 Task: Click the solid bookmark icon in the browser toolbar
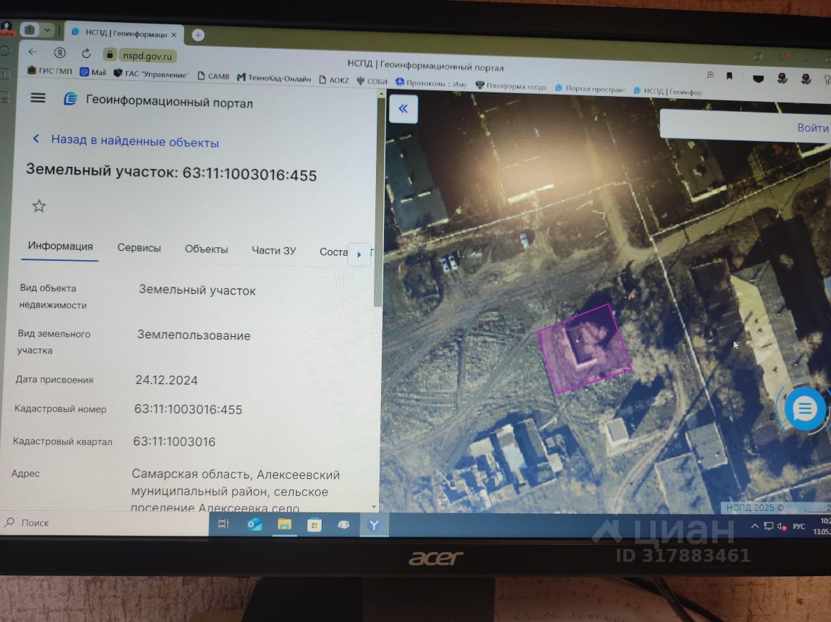[x=729, y=77]
